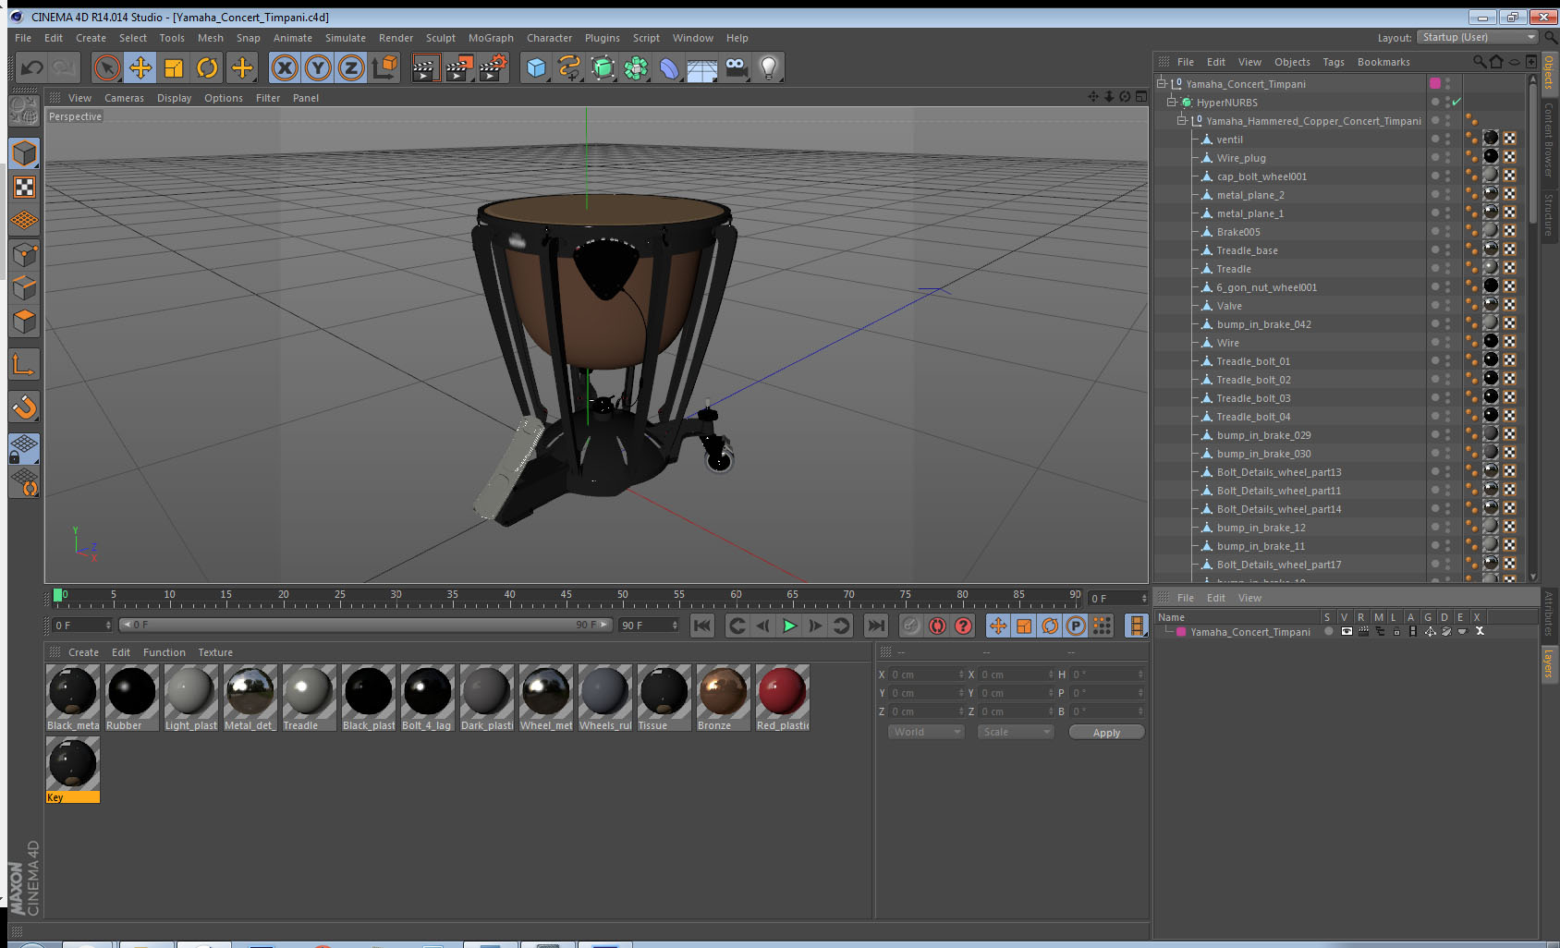Open the Layout Startup dropdown
This screenshot has height=948, width=1560.
coord(1478,37)
